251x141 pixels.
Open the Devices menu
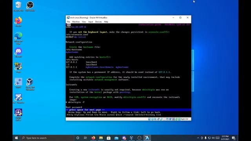click(x=98, y=22)
